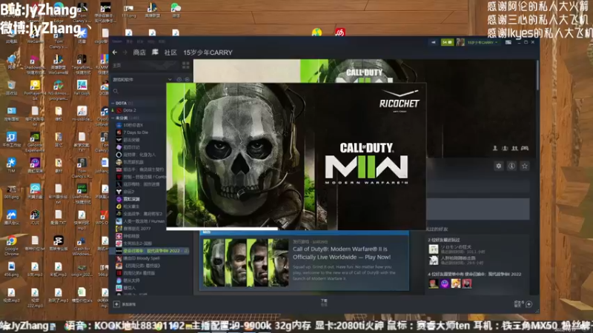
Task: Open friends and chat at bottom right
Action: pyautogui.click(x=523, y=303)
